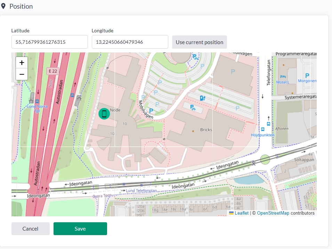Click the Lund Telefonplan stop label
332x249 pixels.
141,191
